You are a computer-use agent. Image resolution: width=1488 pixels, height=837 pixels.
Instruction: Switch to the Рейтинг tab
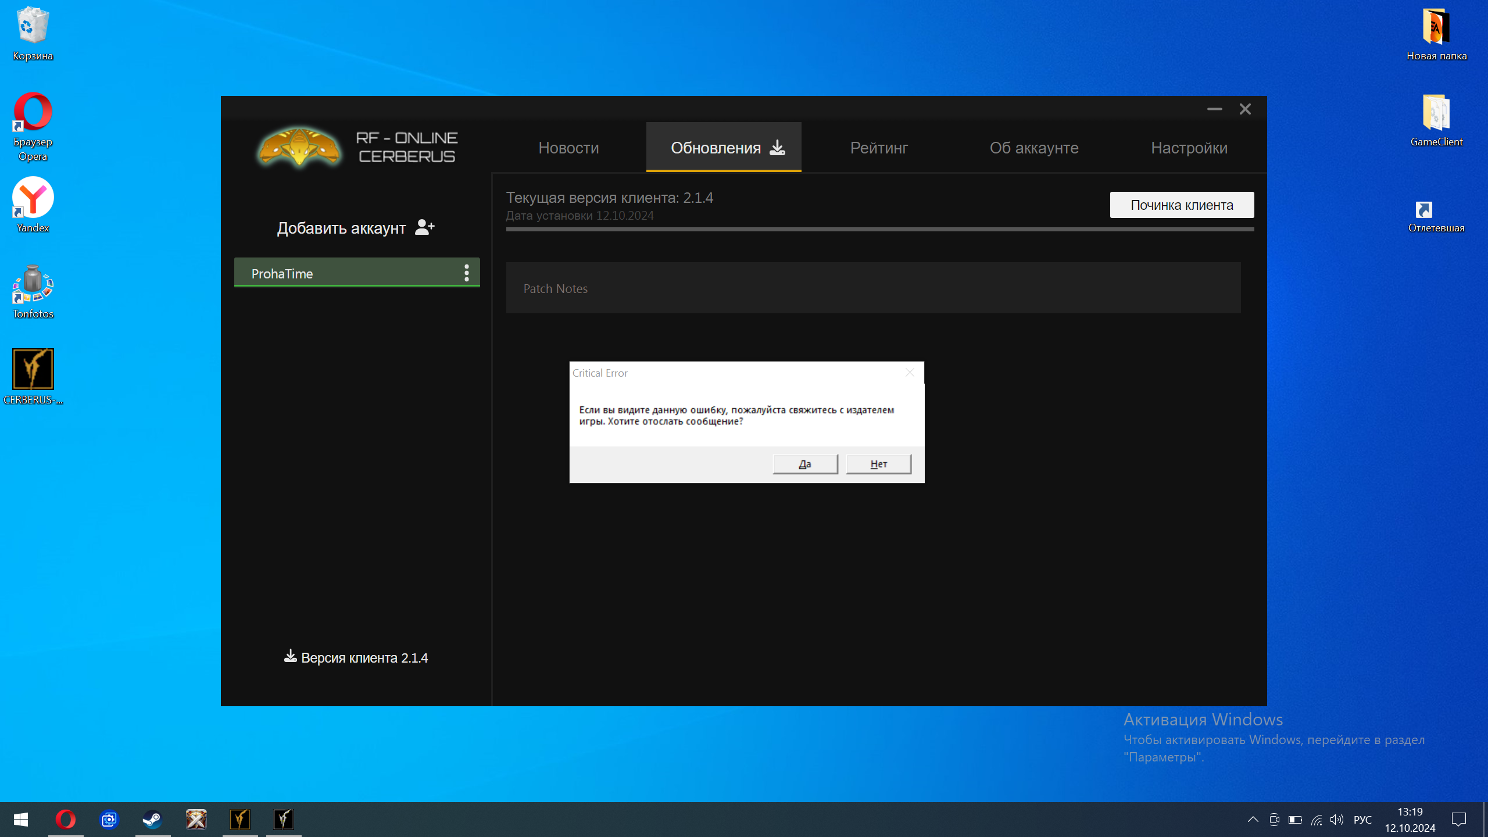[x=879, y=148]
